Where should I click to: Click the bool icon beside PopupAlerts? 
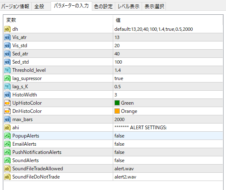(7, 136)
